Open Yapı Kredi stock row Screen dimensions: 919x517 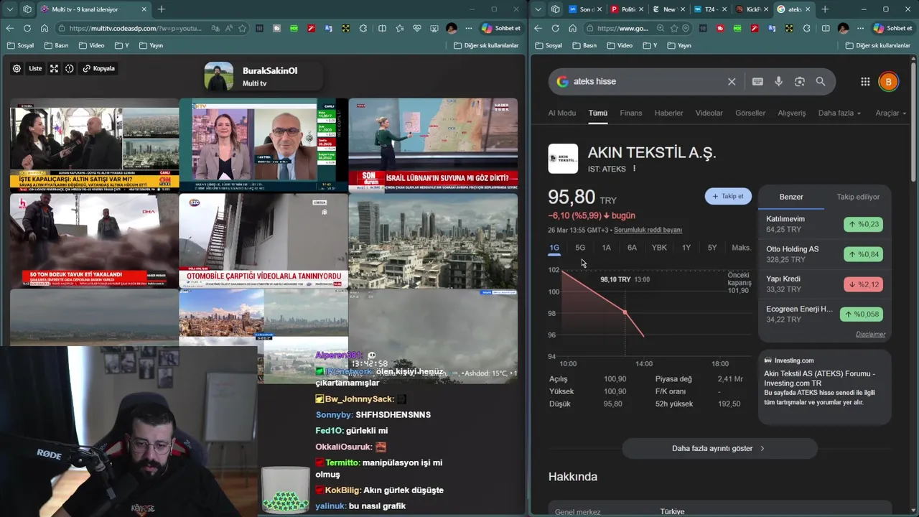pyautogui.click(x=824, y=284)
